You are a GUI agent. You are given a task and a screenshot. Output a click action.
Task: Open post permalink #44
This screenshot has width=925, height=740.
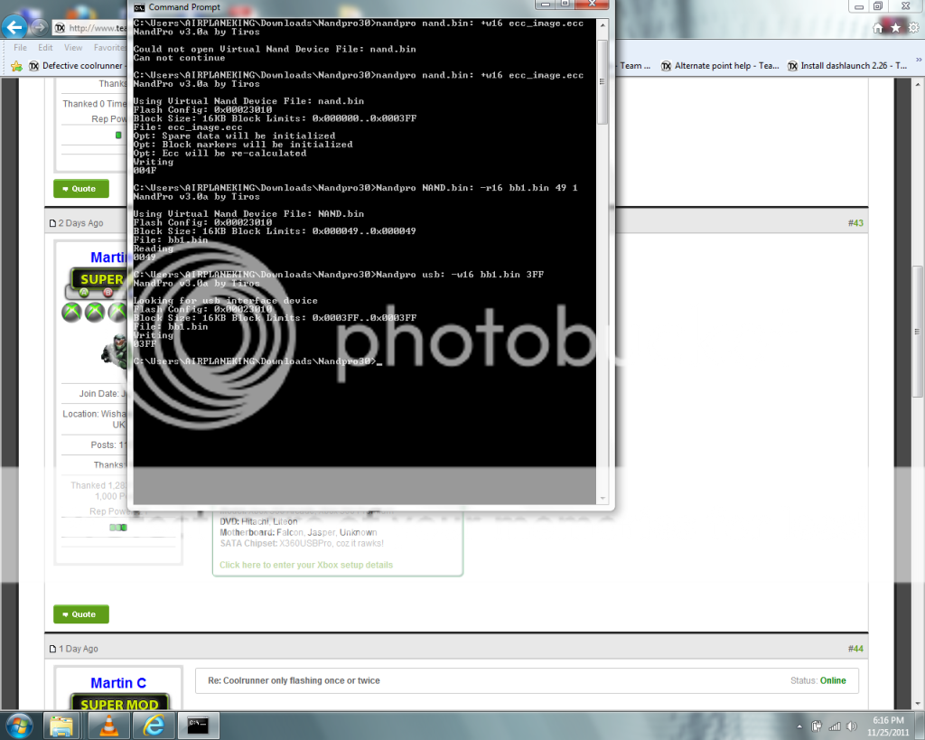[855, 649]
